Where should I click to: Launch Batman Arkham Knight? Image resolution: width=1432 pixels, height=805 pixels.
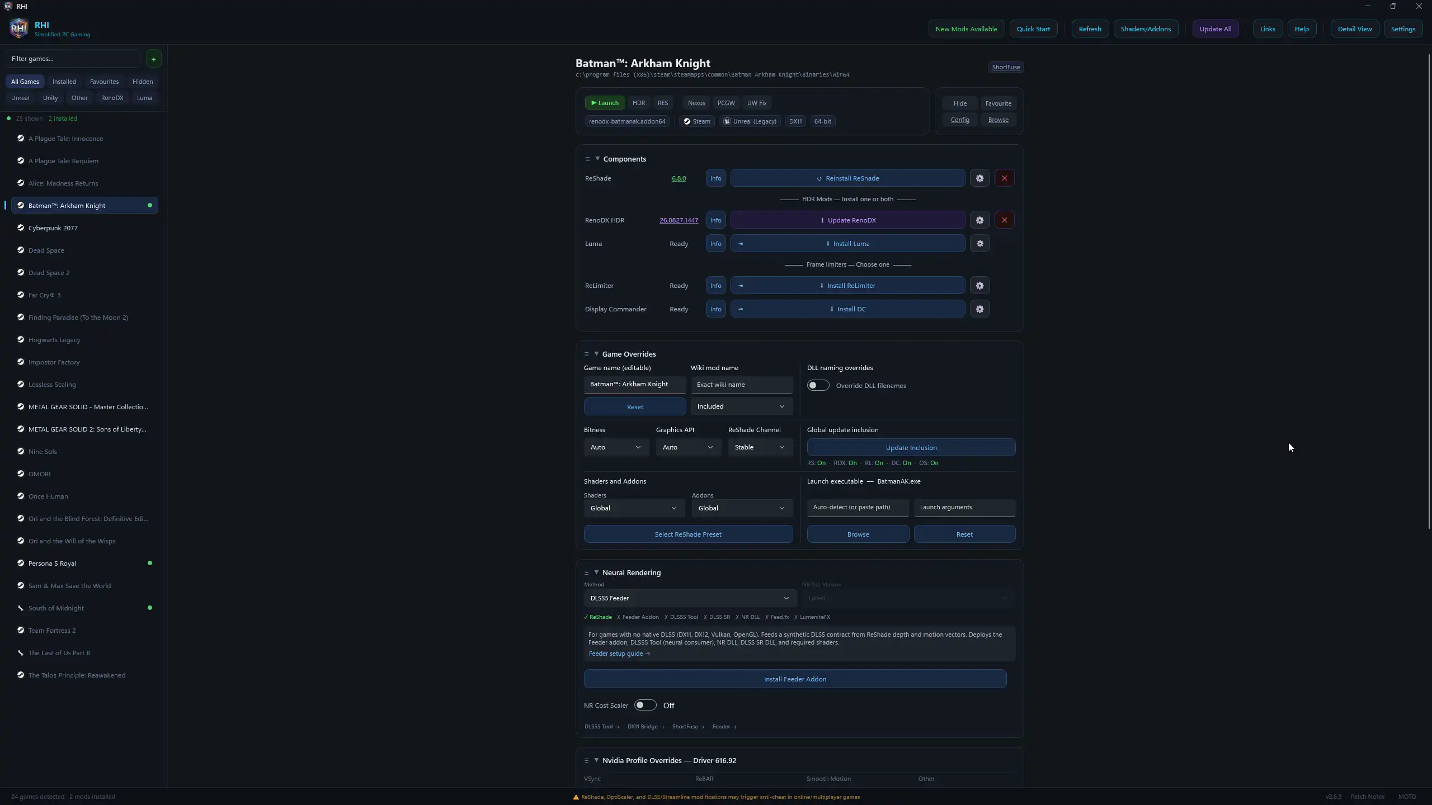[605, 103]
